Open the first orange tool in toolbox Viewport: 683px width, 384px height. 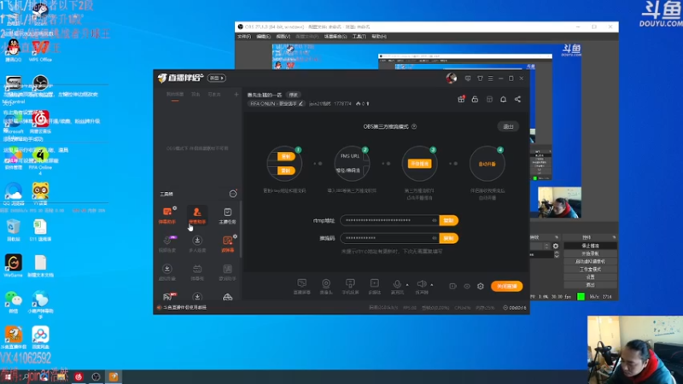(166, 215)
